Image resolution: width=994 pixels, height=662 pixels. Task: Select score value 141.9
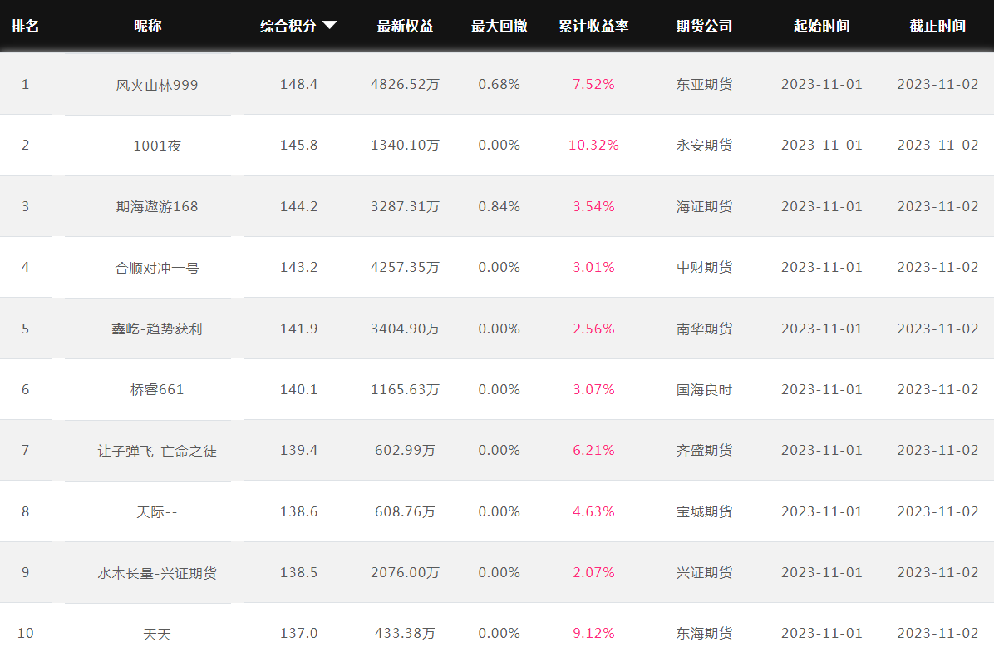[298, 329]
